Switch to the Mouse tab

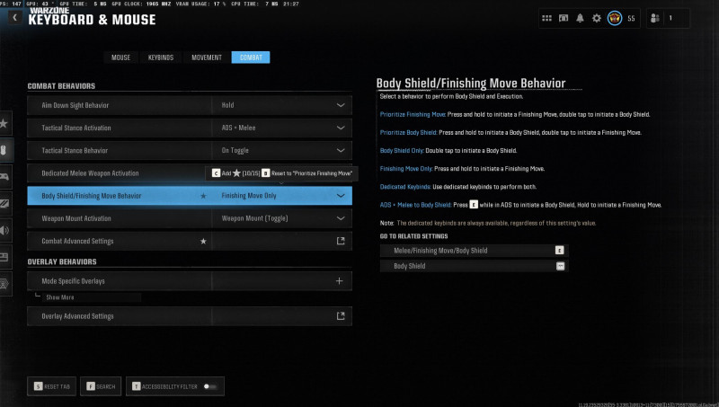(120, 58)
